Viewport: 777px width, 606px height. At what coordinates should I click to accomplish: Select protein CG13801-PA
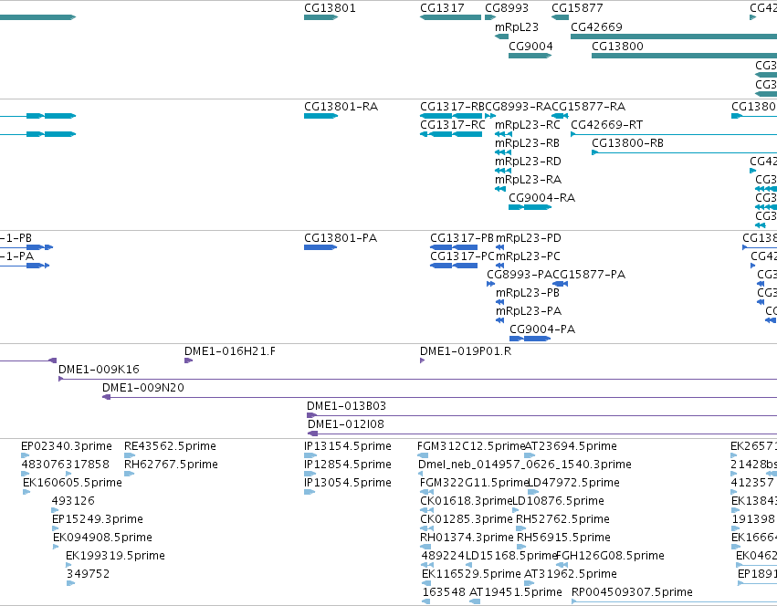320,247
